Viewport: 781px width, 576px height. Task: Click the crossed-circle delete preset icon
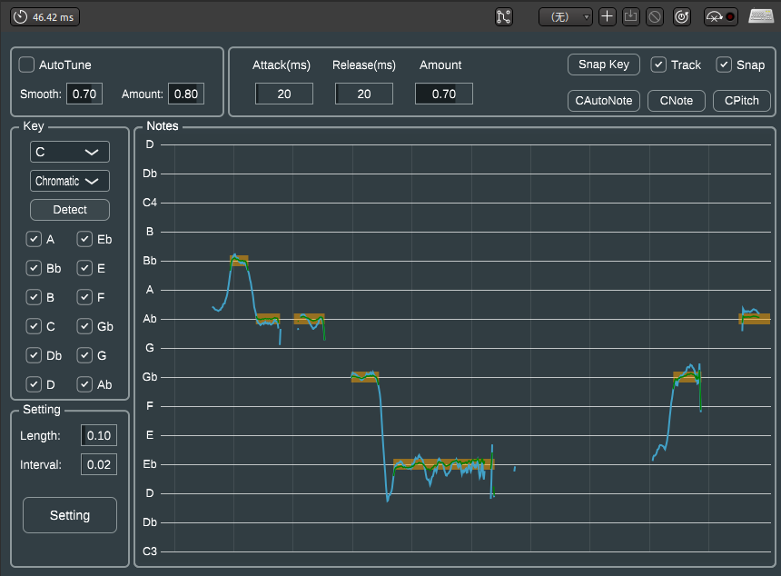coord(655,17)
